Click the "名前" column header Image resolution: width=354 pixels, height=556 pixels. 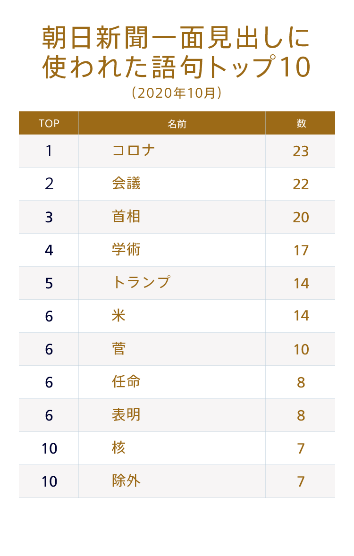point(177,124)
